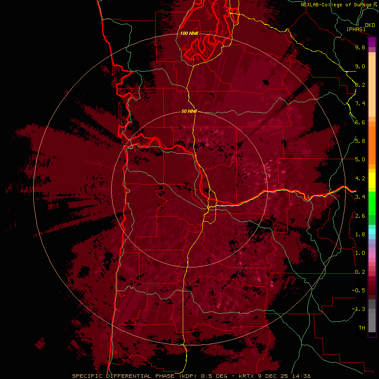Click the KRTX station identifier

[x=246, y=376]
